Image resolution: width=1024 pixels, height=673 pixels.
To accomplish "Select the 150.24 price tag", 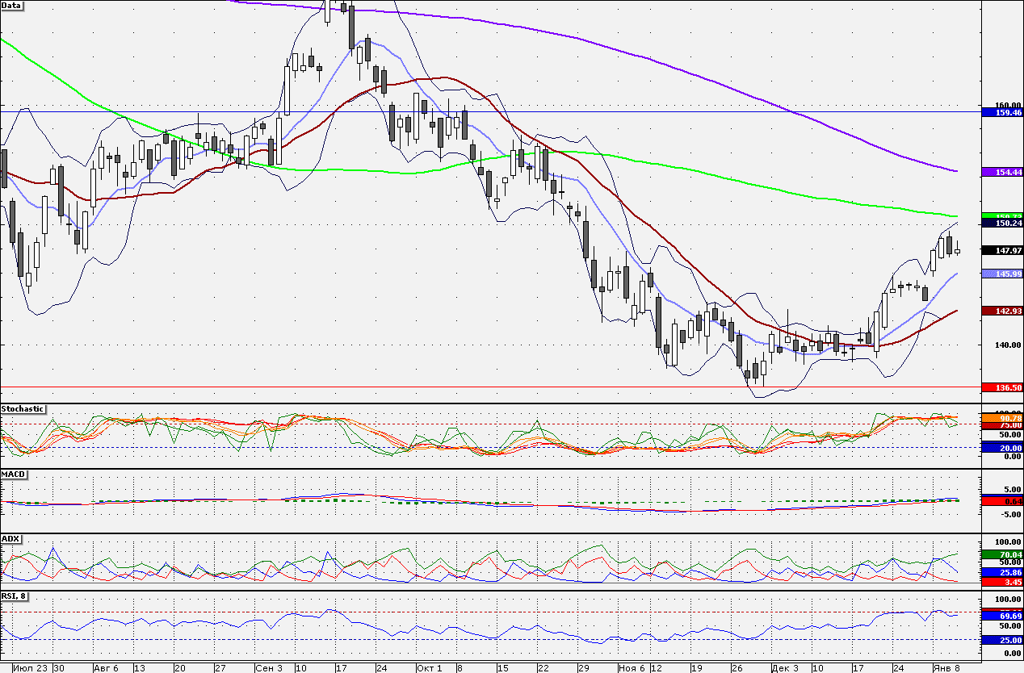I will (1001, 223).
